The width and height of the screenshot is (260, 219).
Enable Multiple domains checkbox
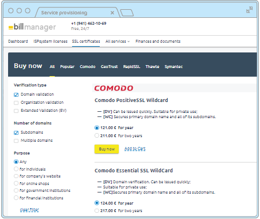click(x=16, y=141)
